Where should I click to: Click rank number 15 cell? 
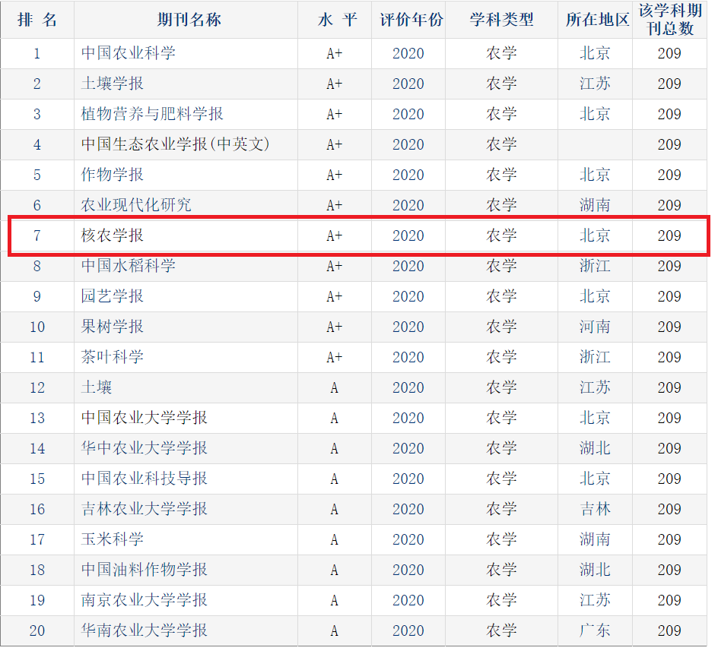tap(37, 479)
